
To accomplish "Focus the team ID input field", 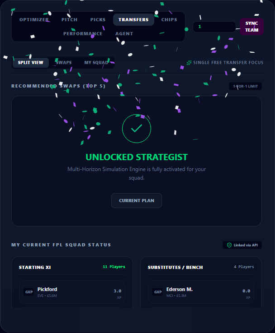I will (214, 27).
